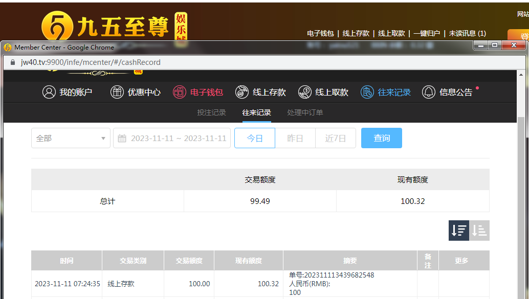Click the 我的账户 menu label

pyautogui.click(x=76, y=92)
